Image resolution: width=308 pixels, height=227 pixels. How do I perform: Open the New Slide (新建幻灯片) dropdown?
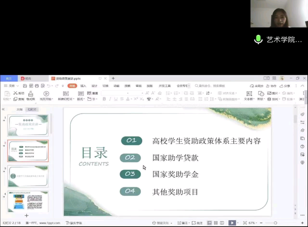66,99
